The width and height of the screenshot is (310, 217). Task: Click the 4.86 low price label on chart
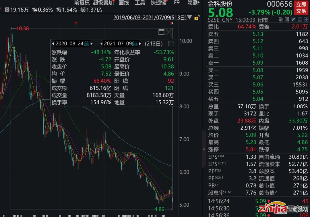click(159, 209)
